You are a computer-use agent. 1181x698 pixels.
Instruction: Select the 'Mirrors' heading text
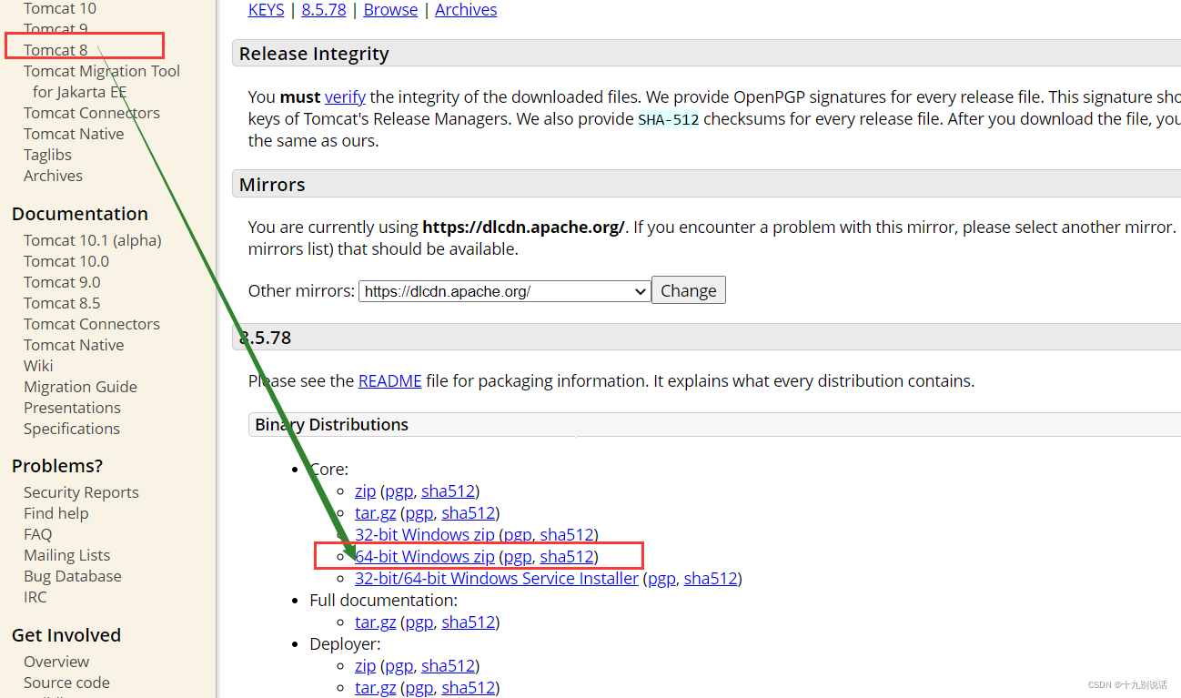click(272, 185)
